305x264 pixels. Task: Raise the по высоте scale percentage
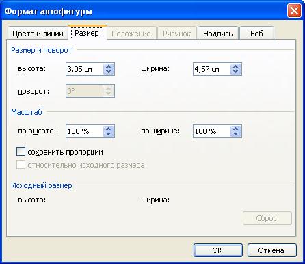(x=108, y=129)
